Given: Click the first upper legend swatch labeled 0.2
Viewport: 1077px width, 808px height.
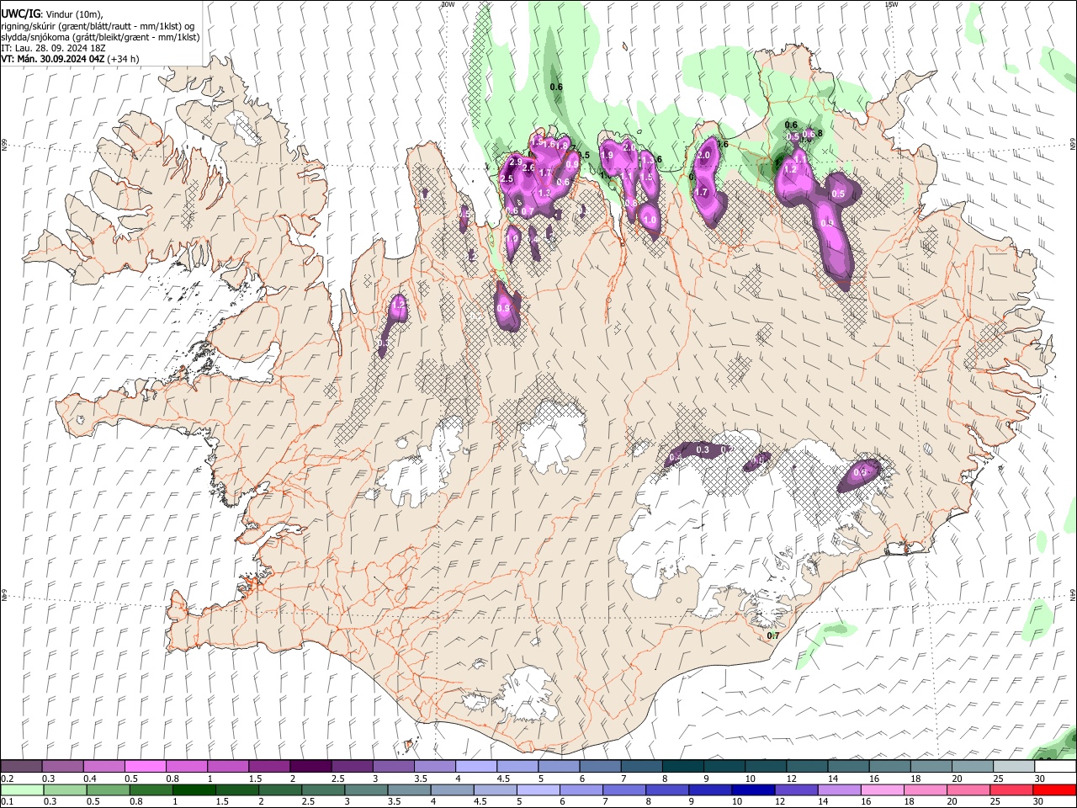Looking at the screenshot, I should [x=22, y=766].
